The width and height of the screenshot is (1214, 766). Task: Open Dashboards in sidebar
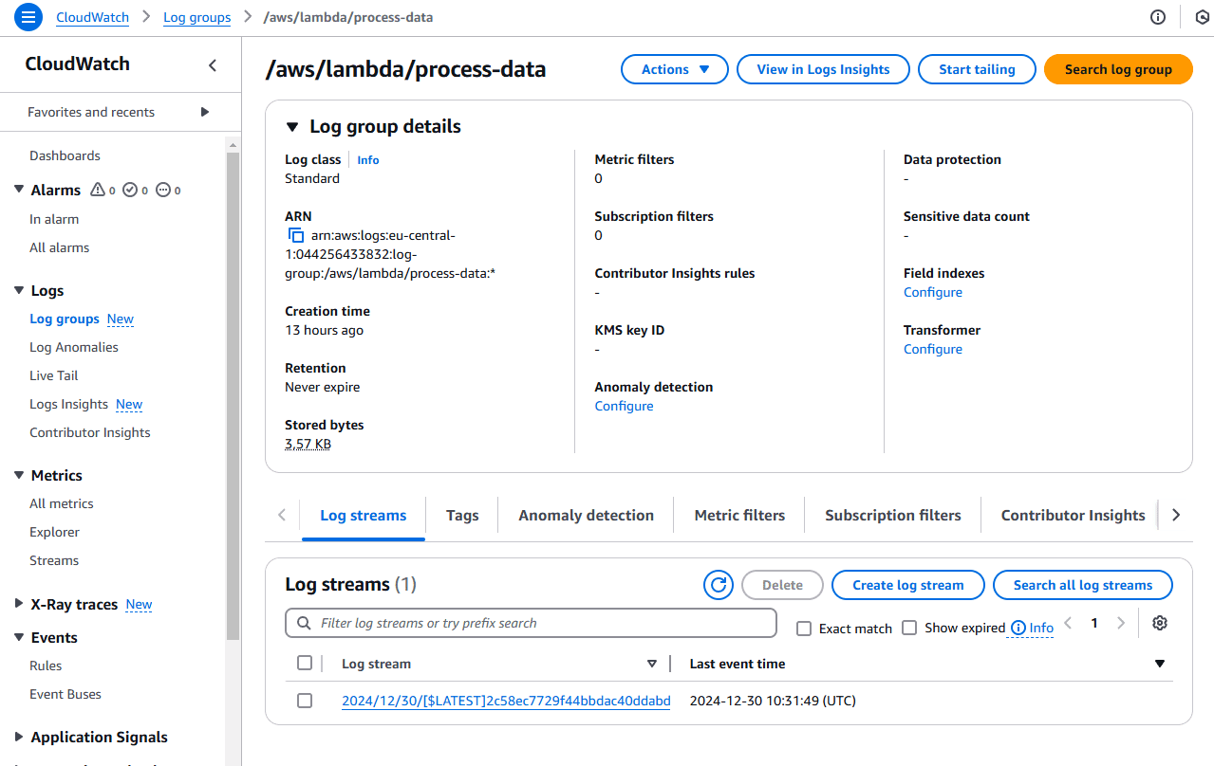(x=65, y=155)
